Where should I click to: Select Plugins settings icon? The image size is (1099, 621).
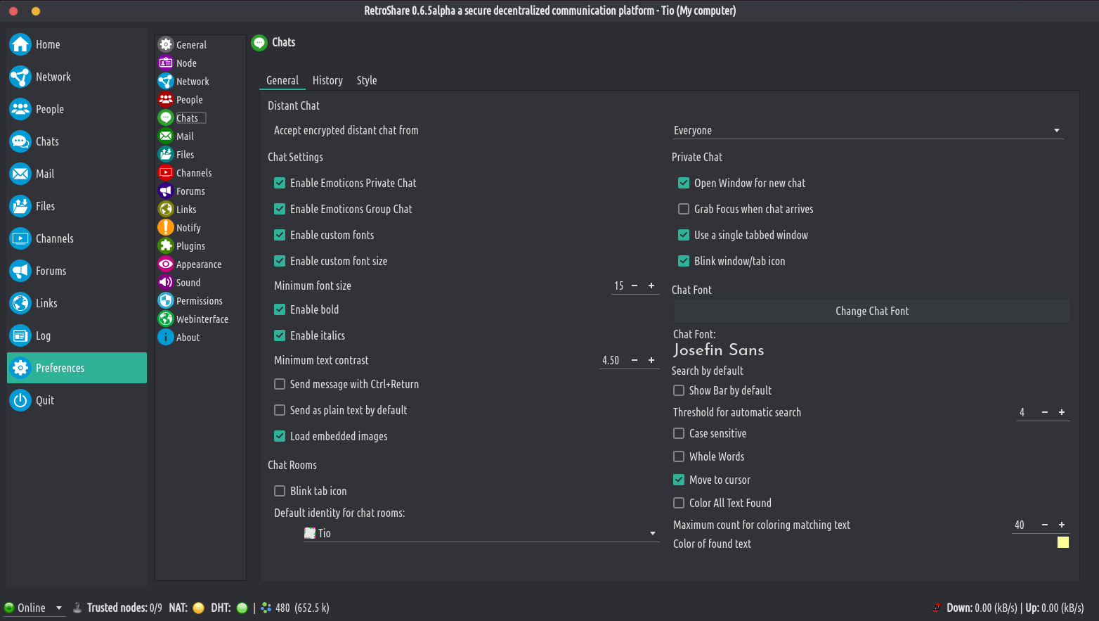166,245
